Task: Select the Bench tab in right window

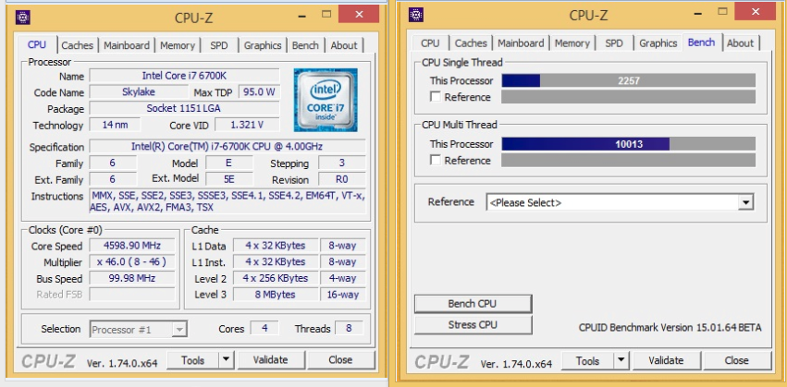Action: tap(701, 42)
